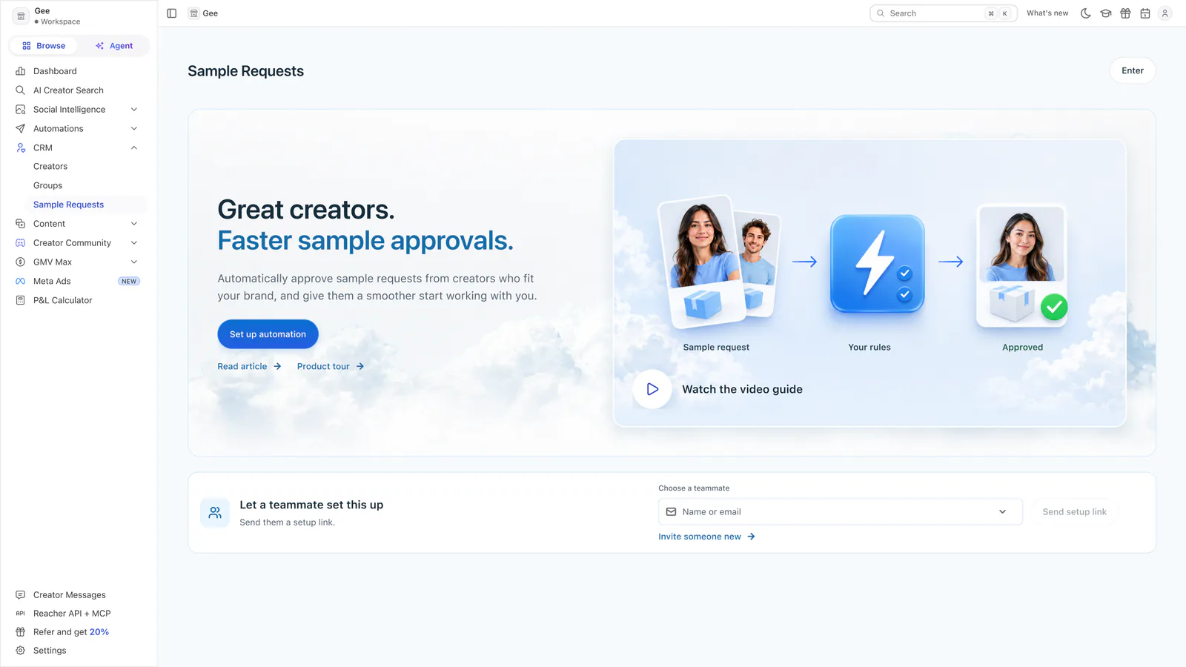The width and height of the screenshot is (1186, 667).
Task: Open the graduation cap academy icon
Action: coord(1106,13)
